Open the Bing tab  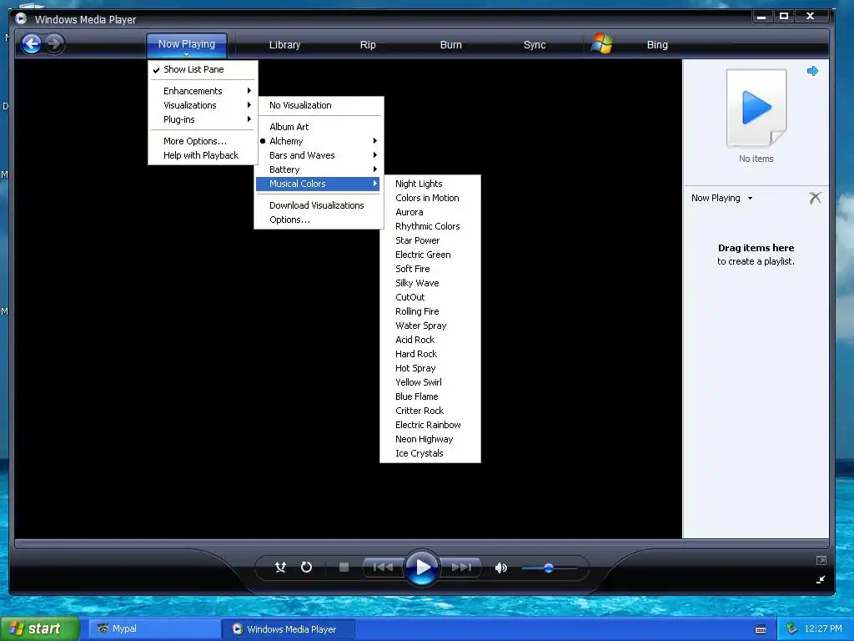657,45
